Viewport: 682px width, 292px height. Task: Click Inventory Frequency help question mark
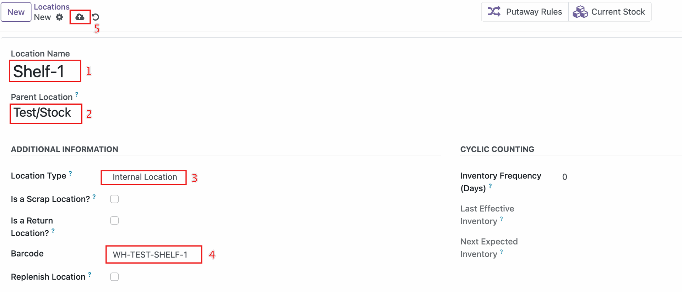pyautogui.click(x=490, y=186)
